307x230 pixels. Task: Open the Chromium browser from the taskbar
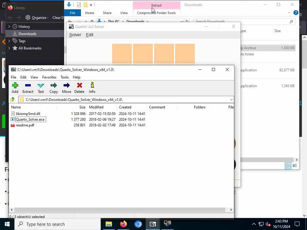[138, 224]
